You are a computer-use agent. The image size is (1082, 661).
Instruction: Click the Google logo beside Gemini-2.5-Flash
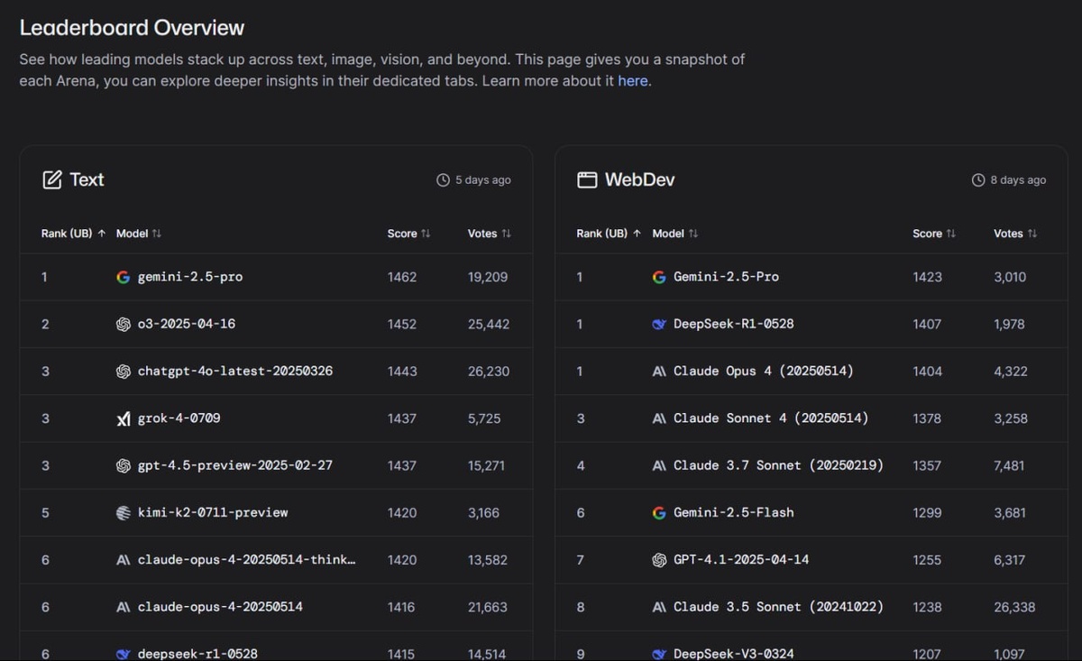[x=659, y=512]
